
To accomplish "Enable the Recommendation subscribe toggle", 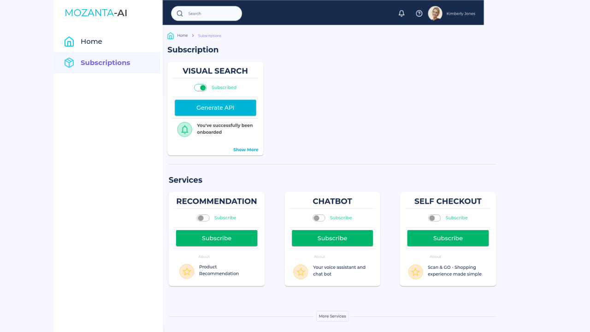I will [203, 218].
